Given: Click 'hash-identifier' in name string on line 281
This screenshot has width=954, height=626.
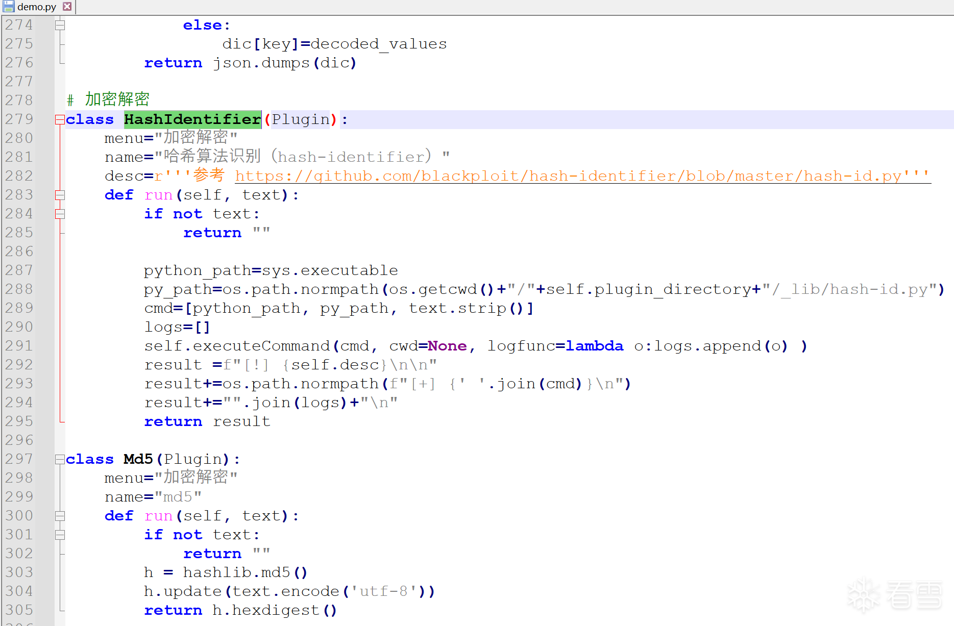Looking at the screenshot, I should click(351, 157).
